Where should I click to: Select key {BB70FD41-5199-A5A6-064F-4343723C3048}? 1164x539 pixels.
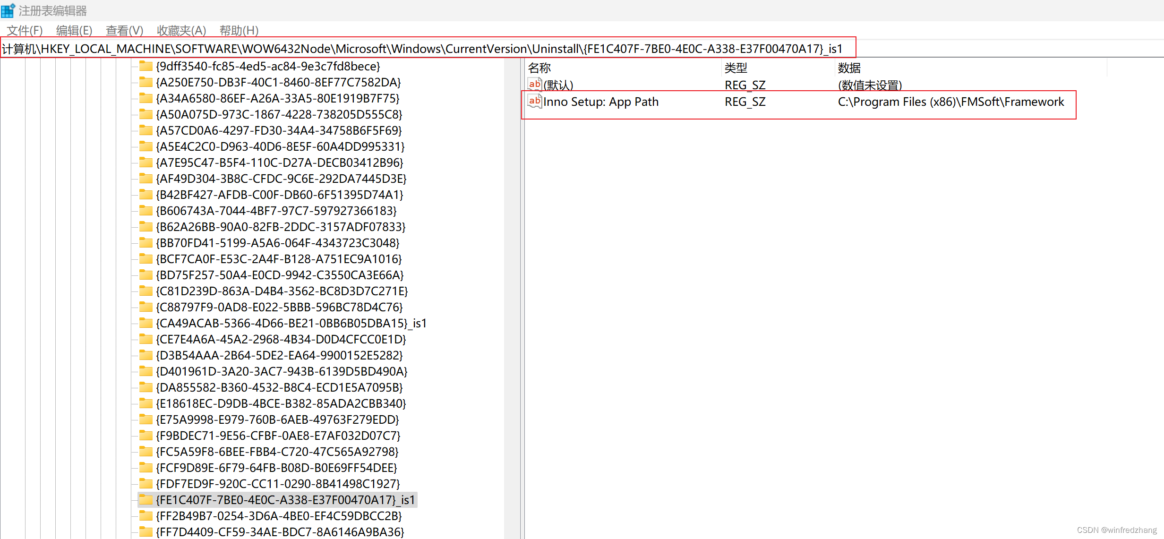(x=278, y=243)
